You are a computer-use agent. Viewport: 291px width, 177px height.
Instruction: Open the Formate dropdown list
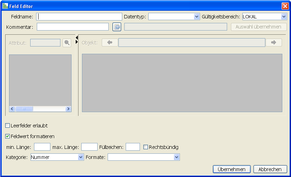(176, 157)
